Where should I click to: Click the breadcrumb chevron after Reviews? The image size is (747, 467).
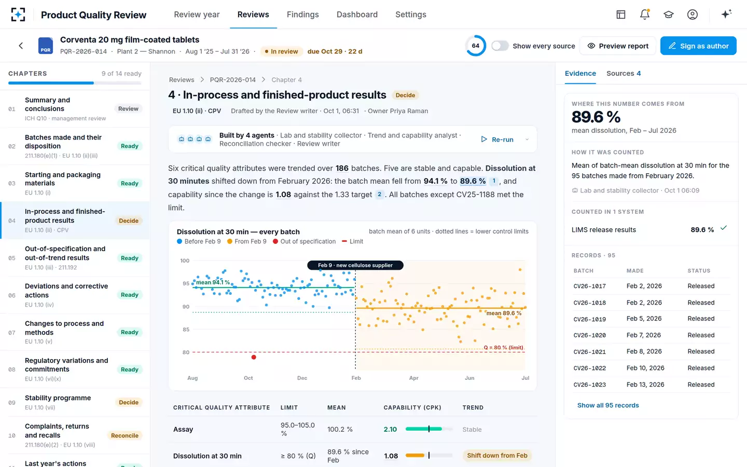click(202, 79)
